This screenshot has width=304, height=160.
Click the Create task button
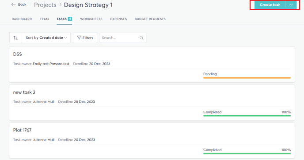[x=270, y=5]
